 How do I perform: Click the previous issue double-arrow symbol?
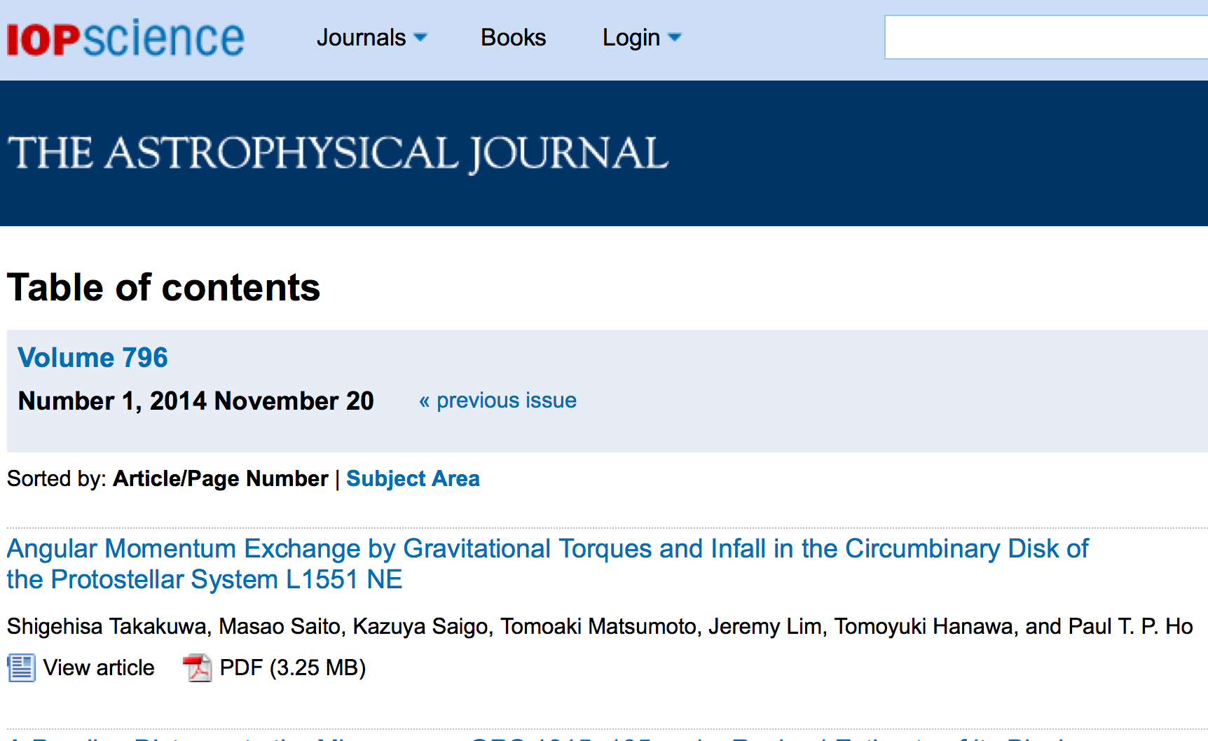pyautogui.click(x=424, y=401)
